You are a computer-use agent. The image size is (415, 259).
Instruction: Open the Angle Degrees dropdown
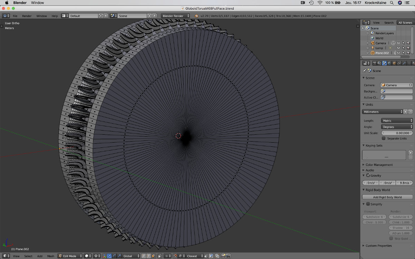click(397, 127)
